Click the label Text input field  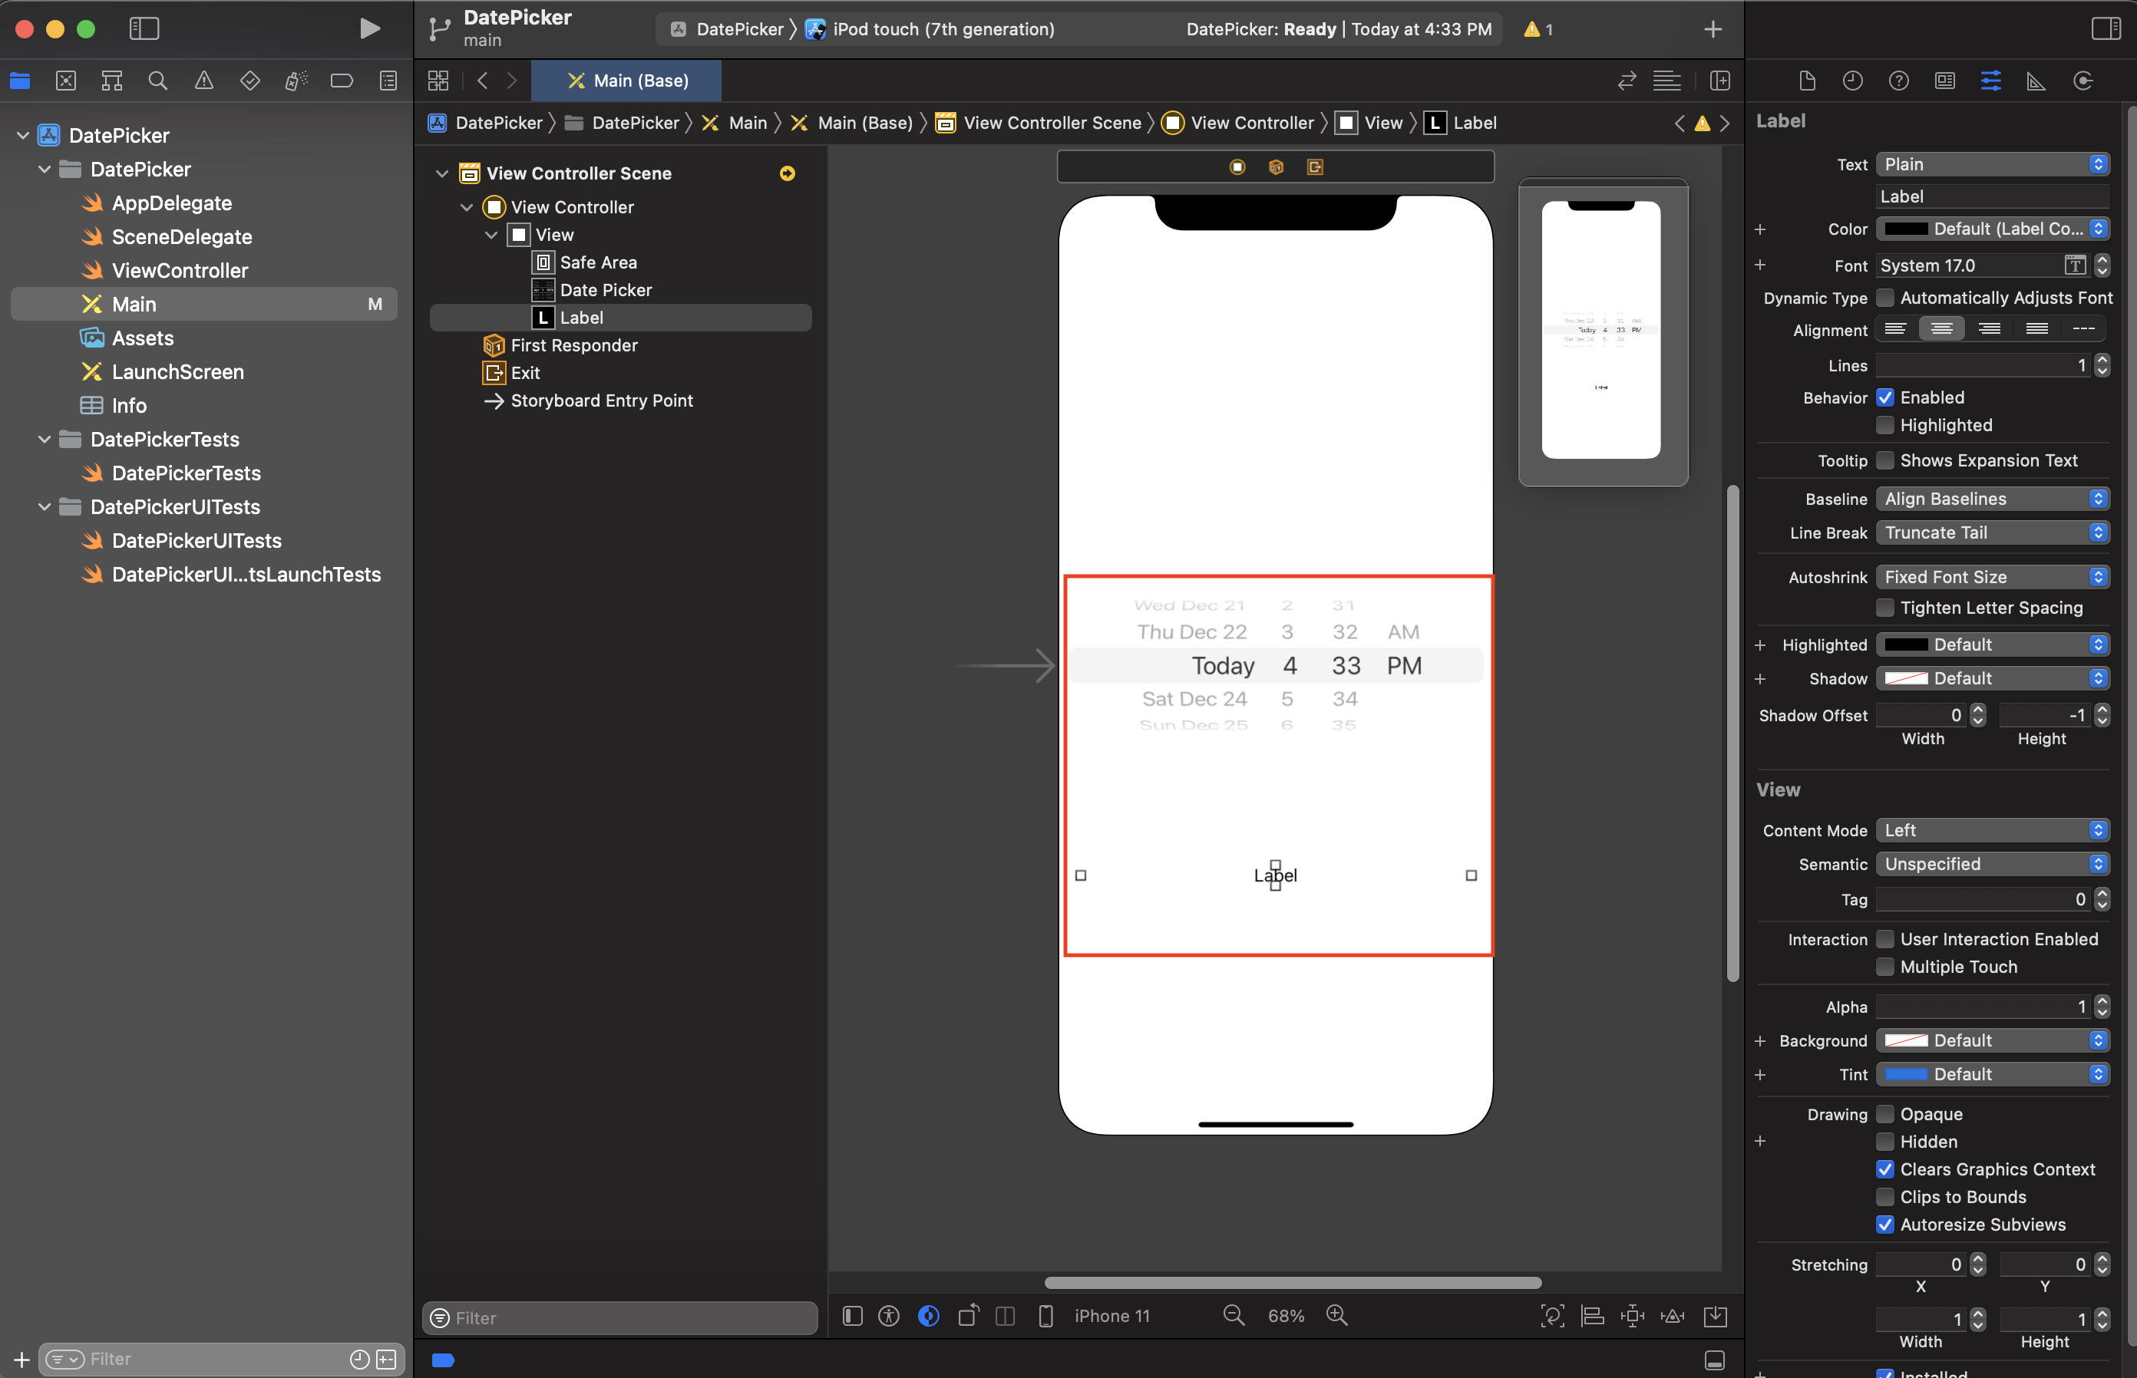coord(1991,197)
